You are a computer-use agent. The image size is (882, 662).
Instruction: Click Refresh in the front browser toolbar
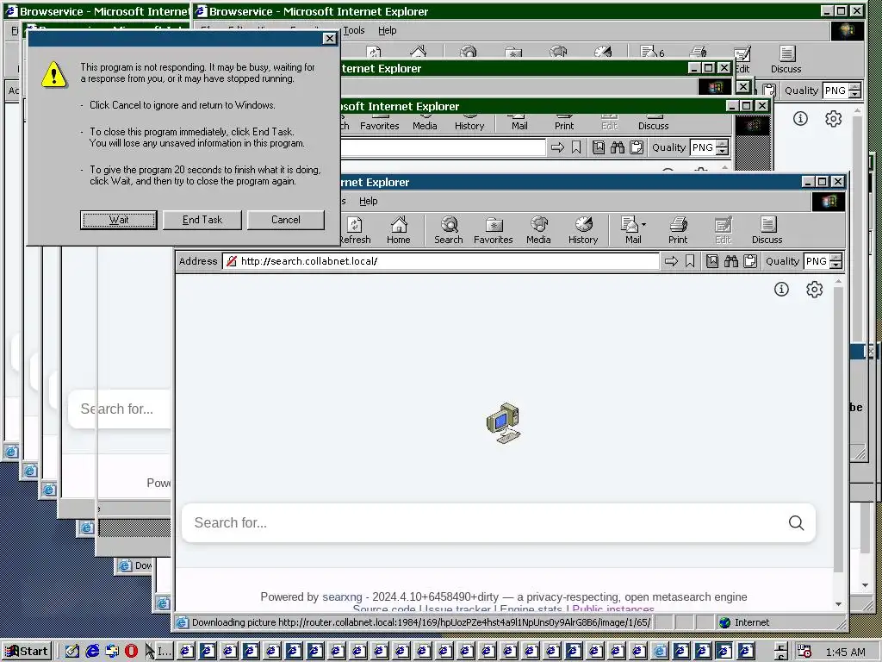point(355,230)
